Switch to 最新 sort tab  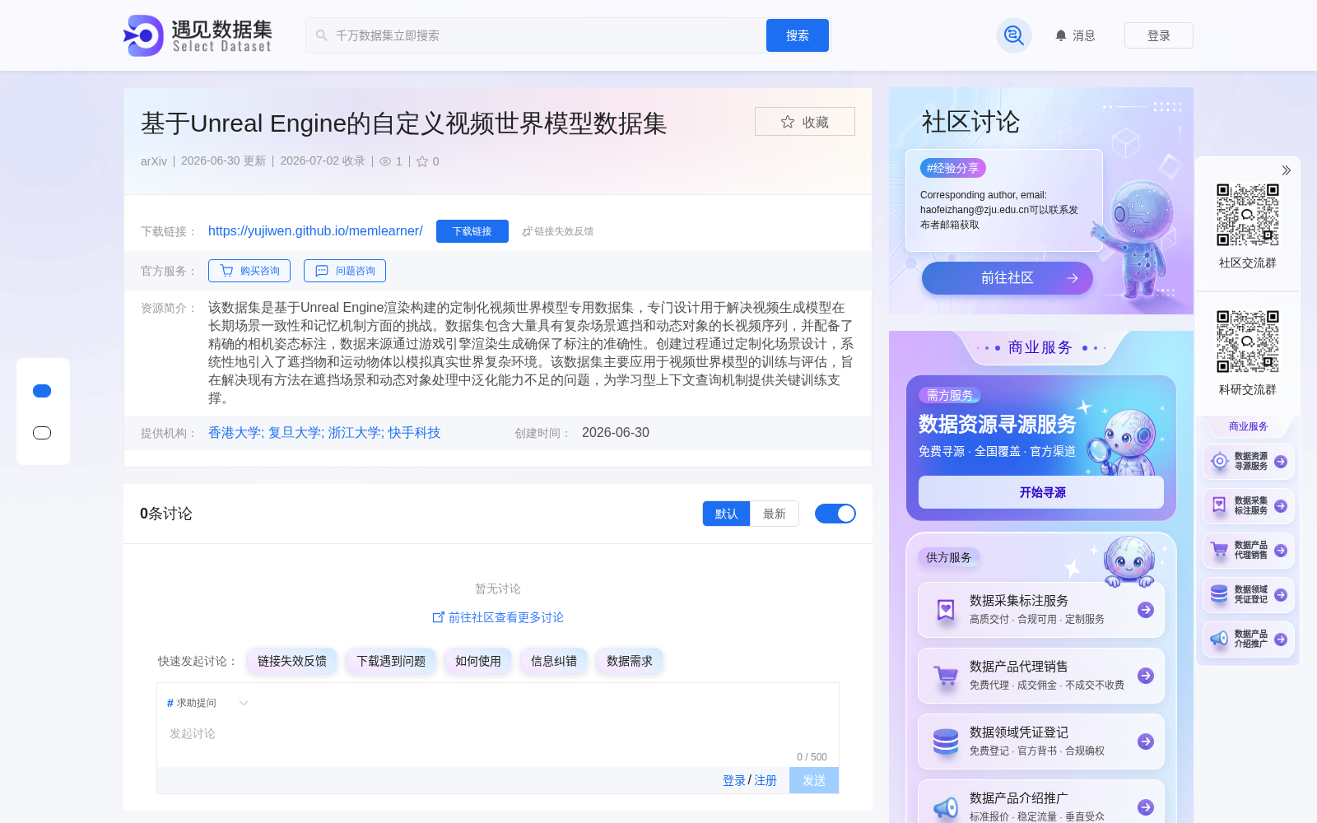[775, 514]
